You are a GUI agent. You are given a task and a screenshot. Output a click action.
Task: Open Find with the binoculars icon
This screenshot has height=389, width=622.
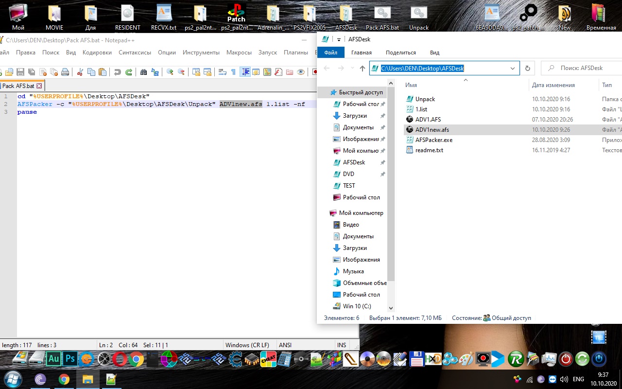tap(143, 72)
